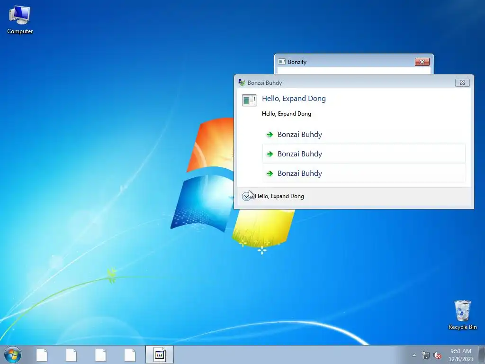Viewport: 485px width, 364px height.
Task: Open the Computer desktop icon
Action: pyautogui.click(x=20, y=20)
